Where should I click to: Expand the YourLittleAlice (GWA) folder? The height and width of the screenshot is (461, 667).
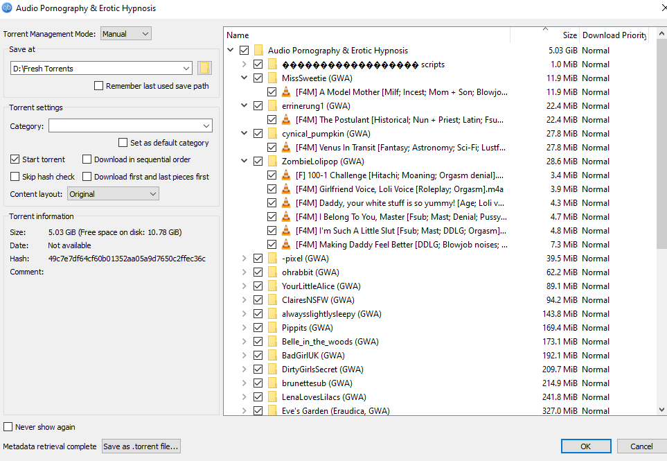(x=244, y=286)
